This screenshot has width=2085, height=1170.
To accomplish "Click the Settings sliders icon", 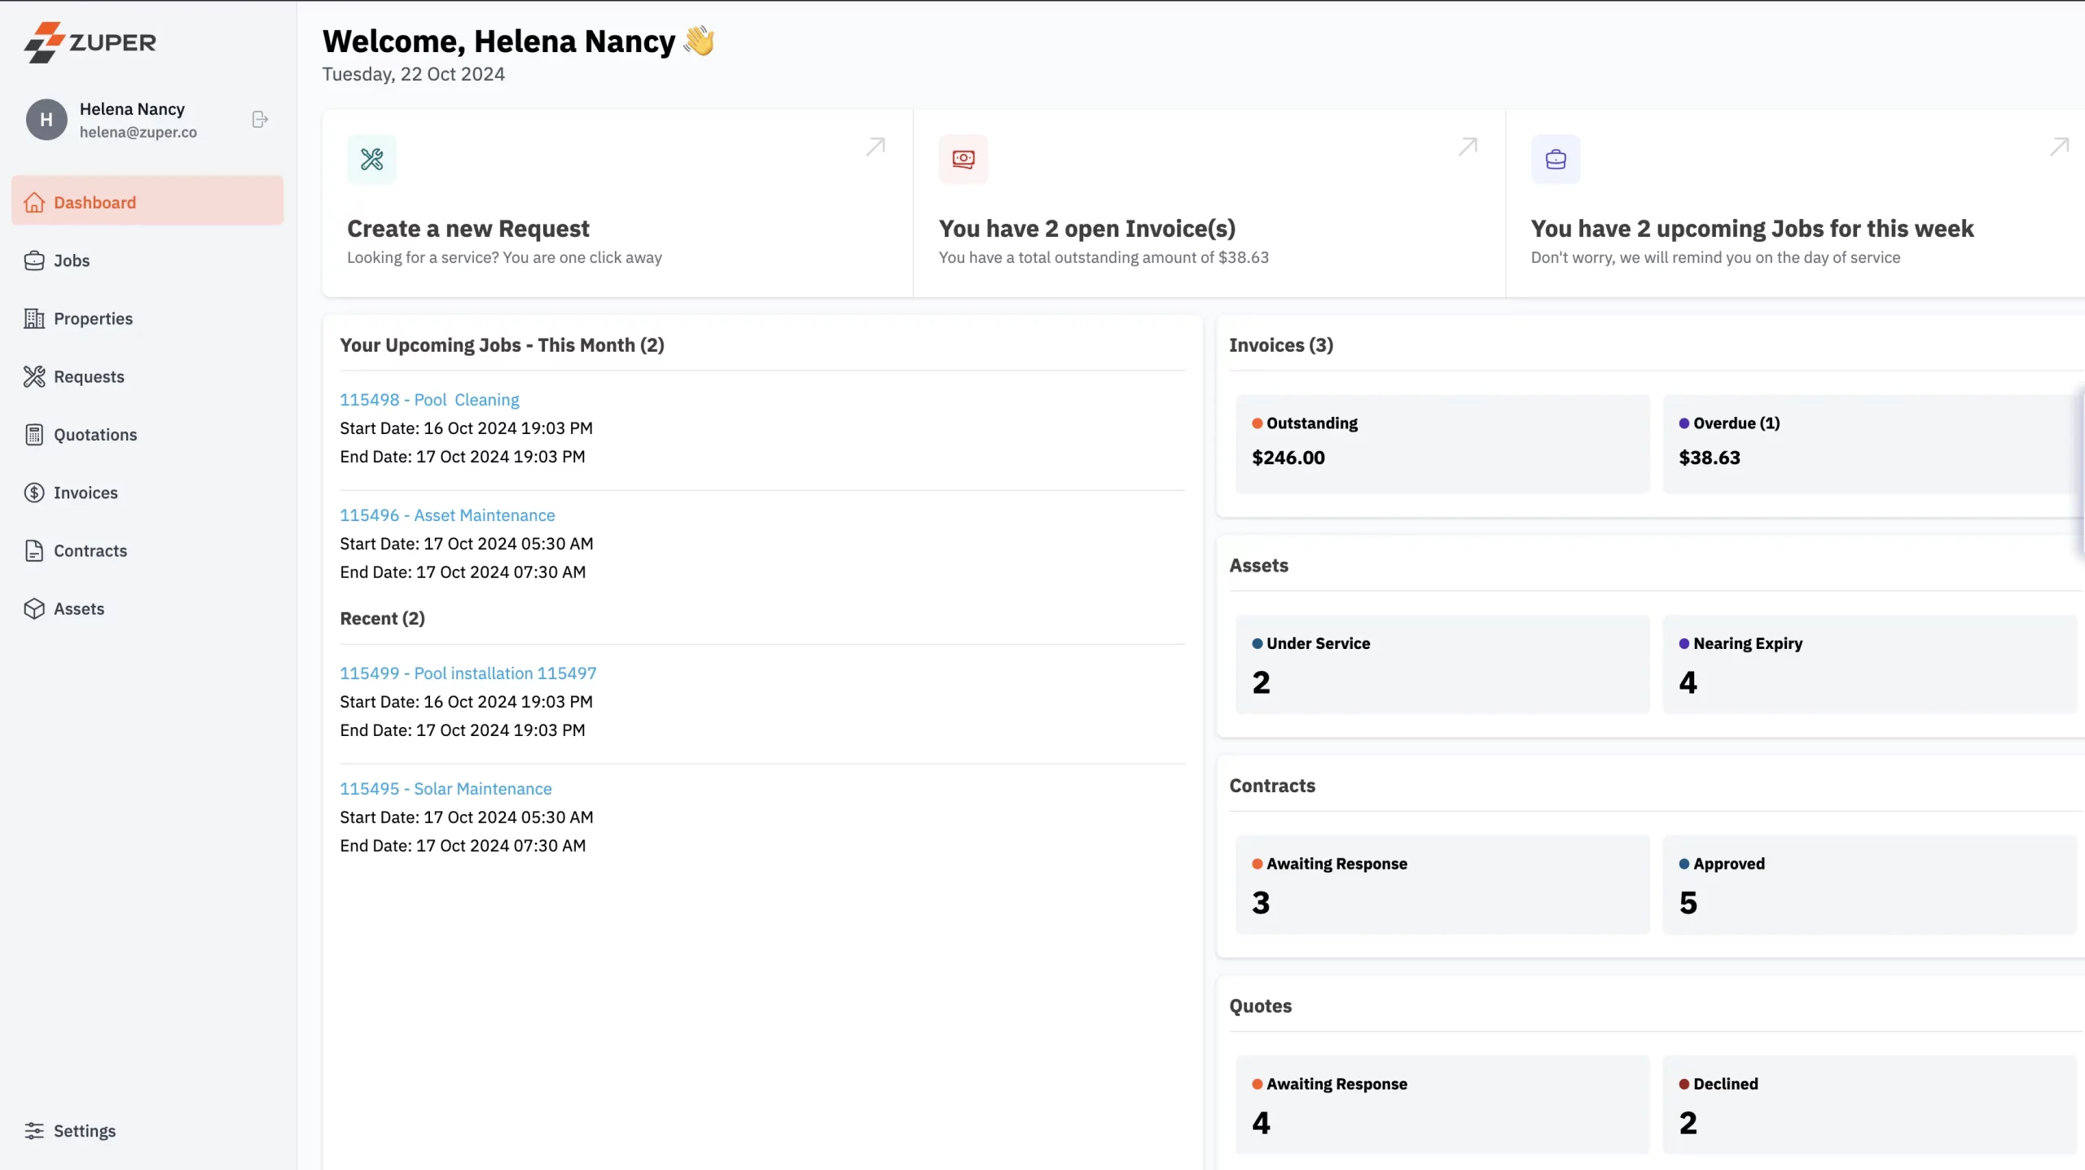I will pyautogui.click(x=34, y=1130).
